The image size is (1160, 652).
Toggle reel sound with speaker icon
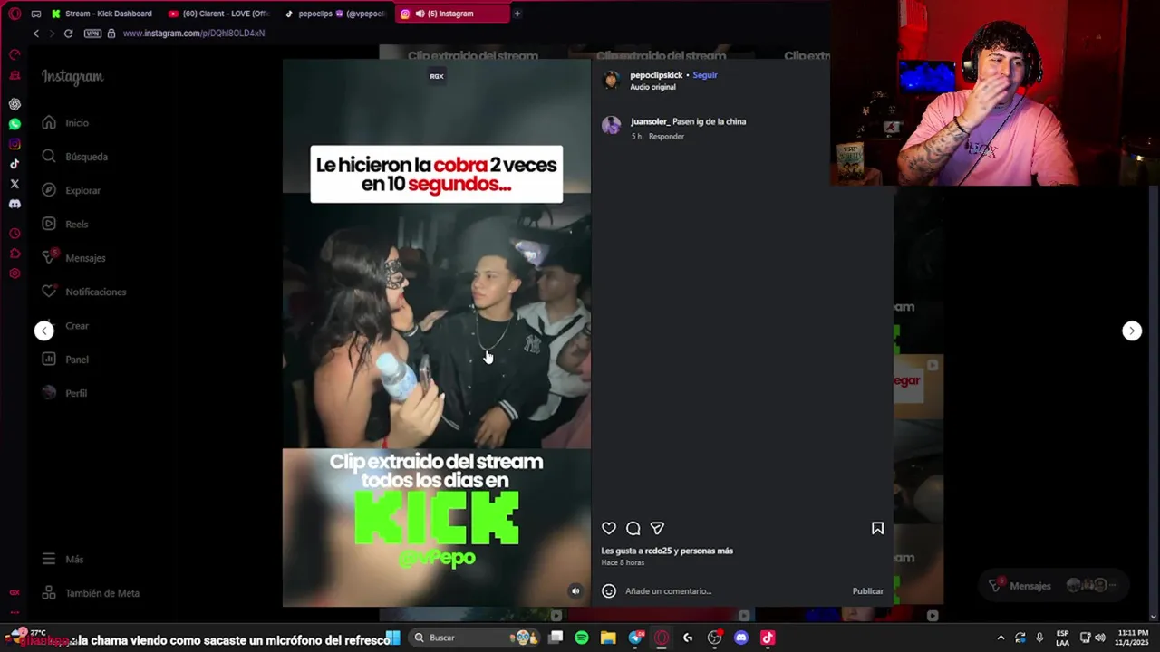(x=575, y=590)
